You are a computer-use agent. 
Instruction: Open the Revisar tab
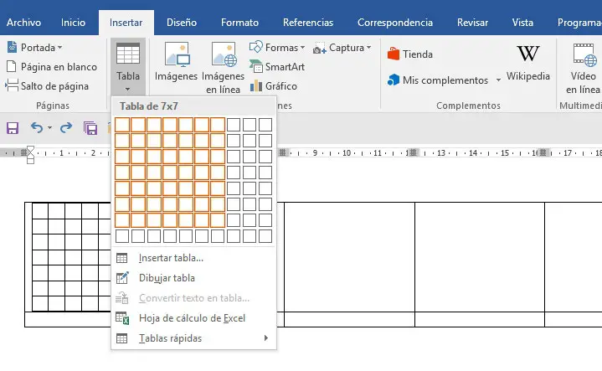pyautogui.click(x=472, y=23)
